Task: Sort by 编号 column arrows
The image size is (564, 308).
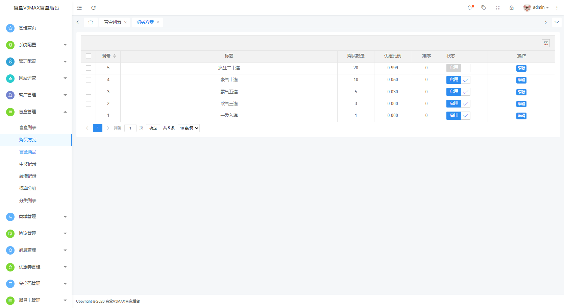Action: (115, 56)
